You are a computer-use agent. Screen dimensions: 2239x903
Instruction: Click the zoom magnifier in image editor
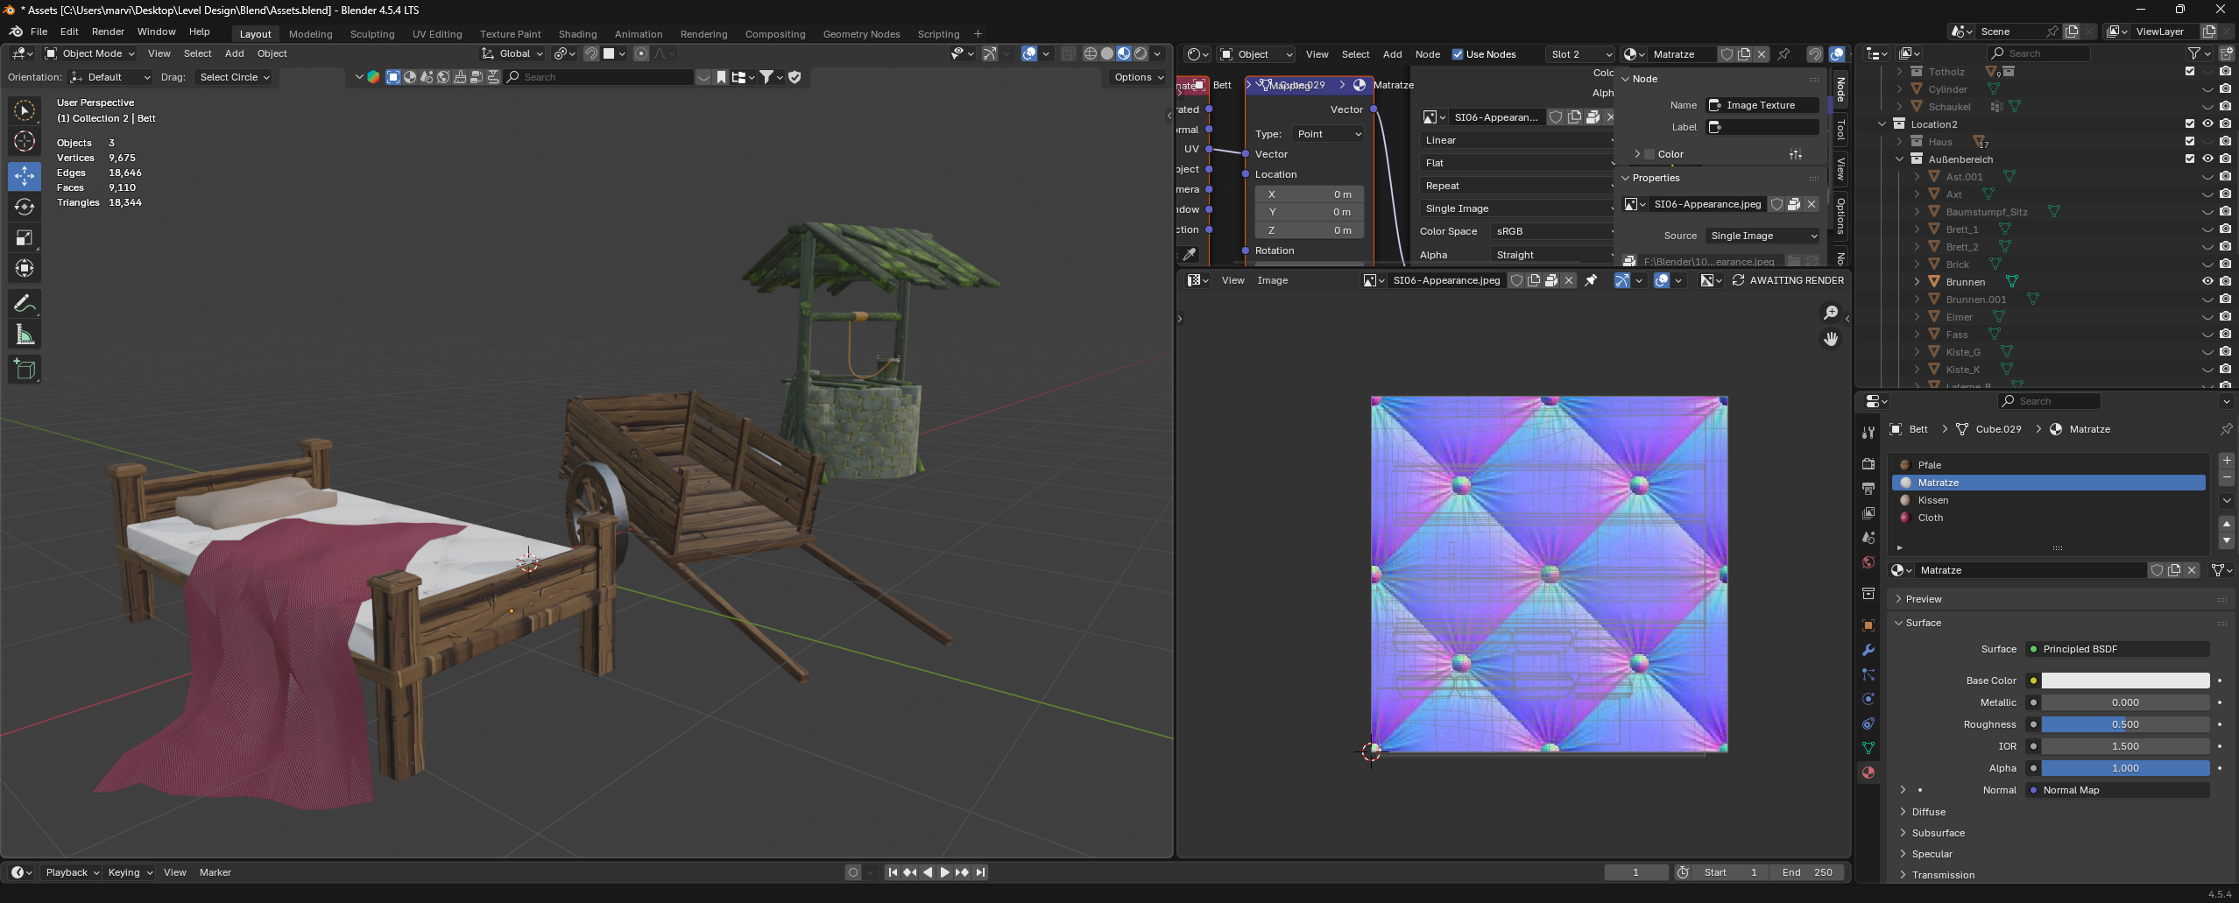tap(1831, 313)
